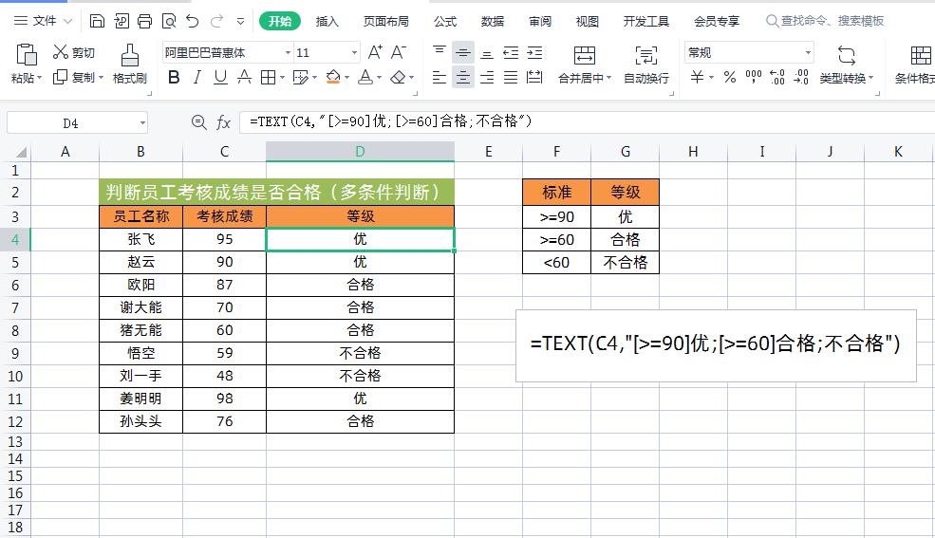Click the Select All corner triangle
The height and width of the screenshot is (538, 935).
coord(21,152)
